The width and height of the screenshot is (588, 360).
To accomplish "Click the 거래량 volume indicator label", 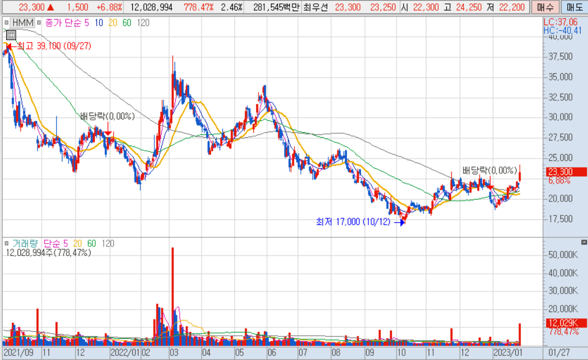I will point(25,244).
